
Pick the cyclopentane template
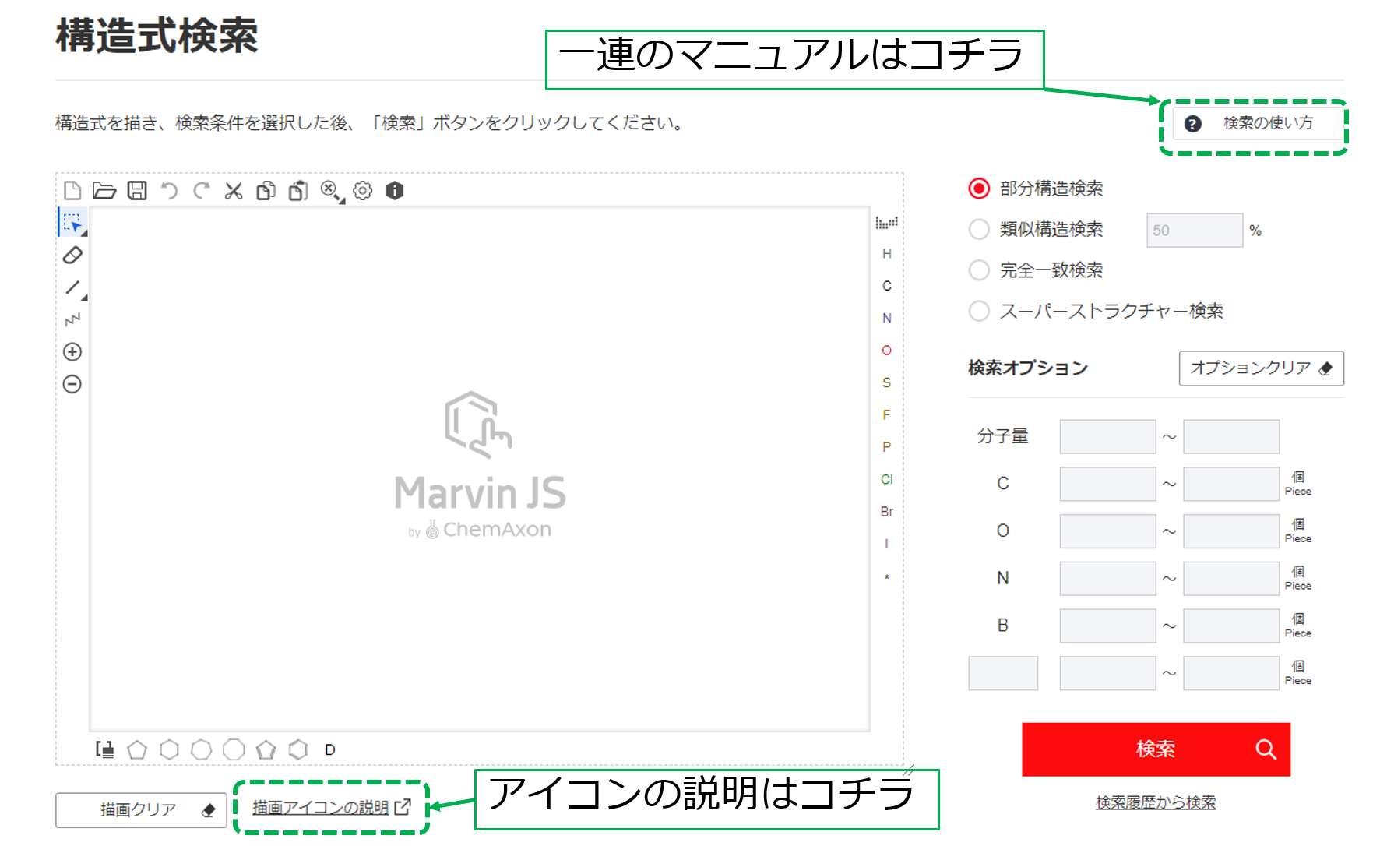tap(137, 749)
